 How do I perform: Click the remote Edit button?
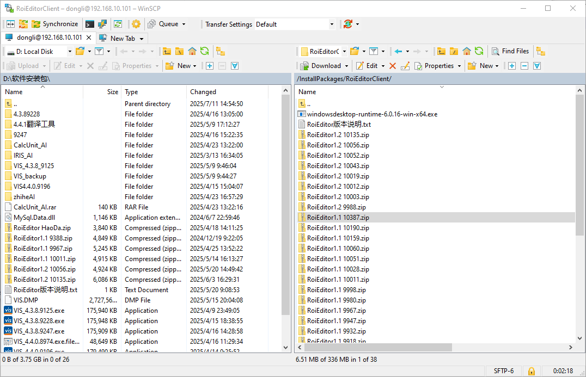tap(367, 66)
